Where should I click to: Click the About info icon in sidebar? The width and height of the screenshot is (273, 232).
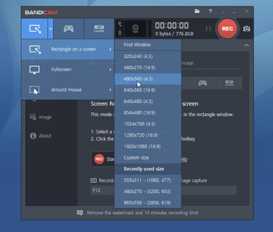pyautogui.click(x=33, y=136)
